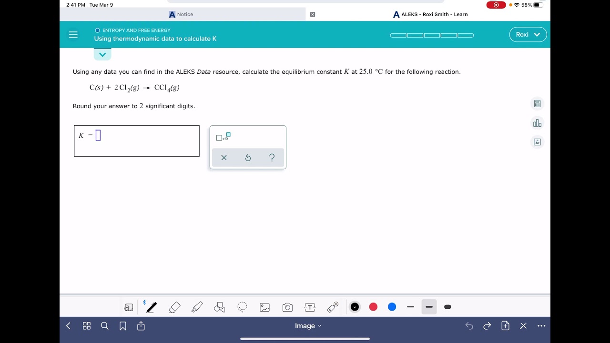Clear answer with the X button

224,158
